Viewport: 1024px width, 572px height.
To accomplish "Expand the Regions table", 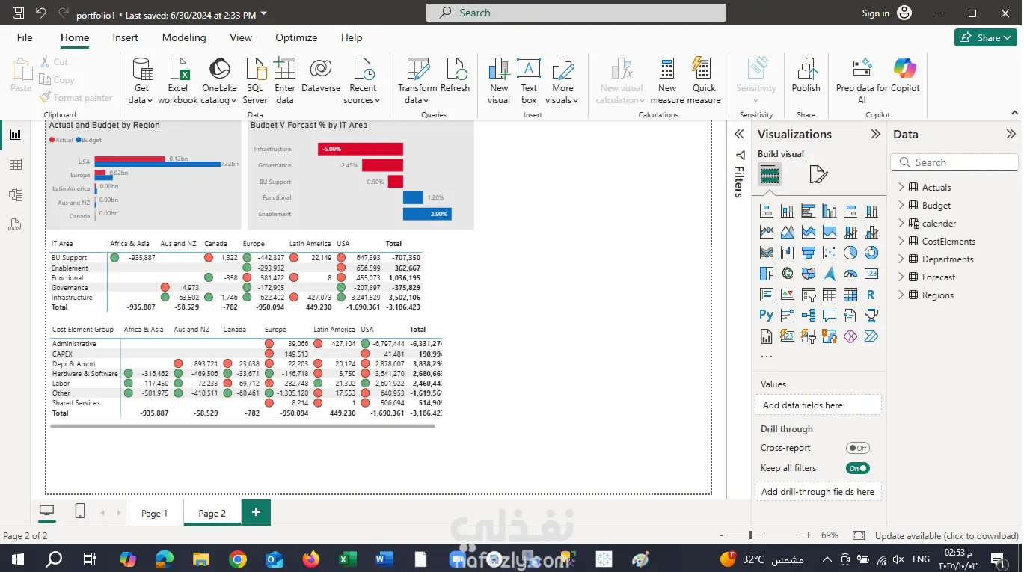I will [x=901, y=295].
